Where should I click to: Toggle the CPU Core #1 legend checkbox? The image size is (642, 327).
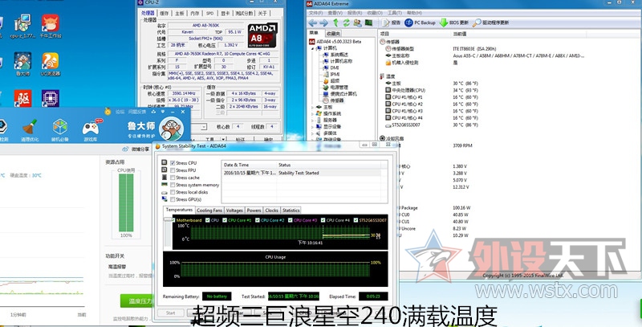coord(224,220)
